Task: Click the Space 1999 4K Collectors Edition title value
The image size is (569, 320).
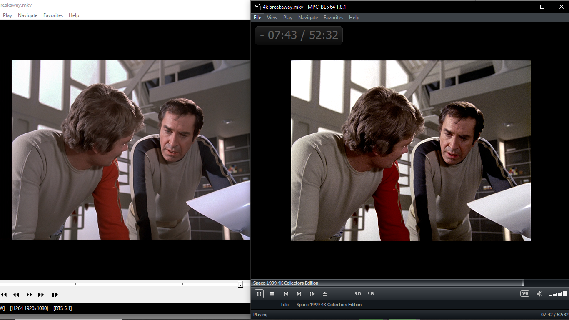Action: (x=329, y=305)
